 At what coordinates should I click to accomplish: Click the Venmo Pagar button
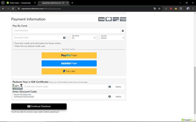(69, 63)
